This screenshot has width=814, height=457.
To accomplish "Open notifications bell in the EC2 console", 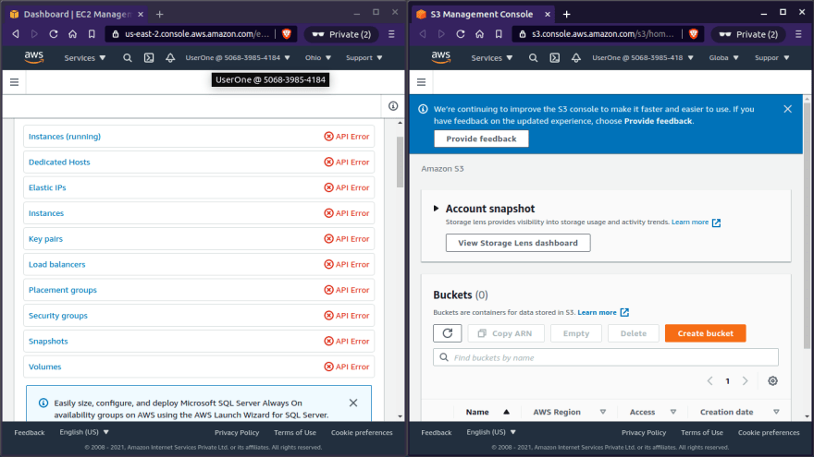I will point(170,58).
